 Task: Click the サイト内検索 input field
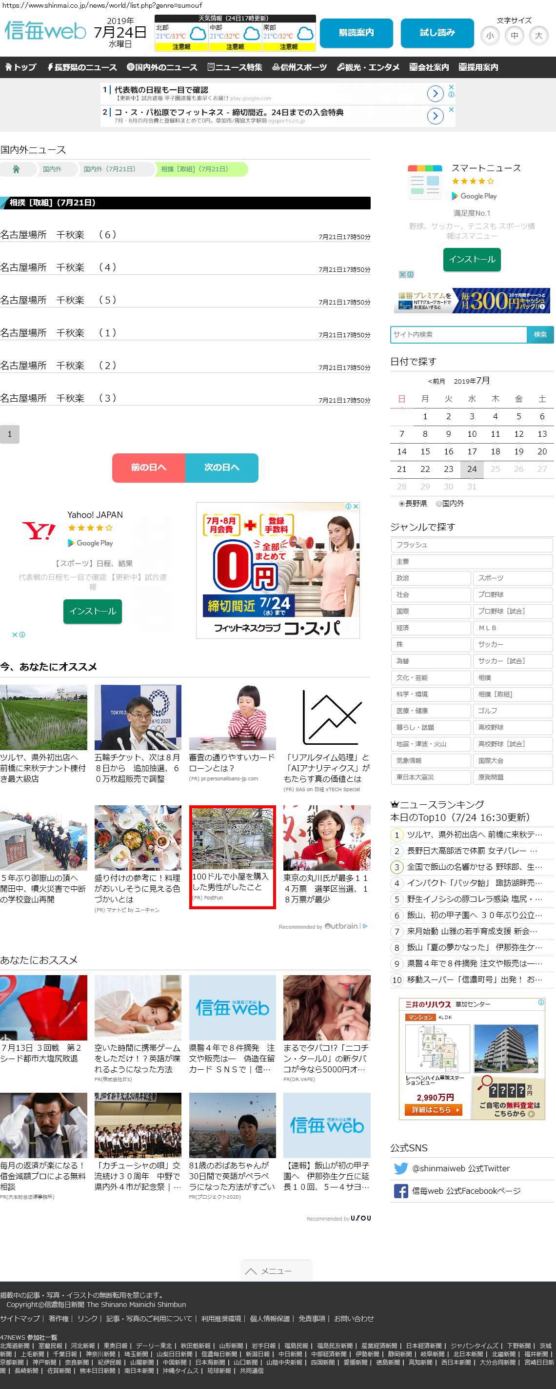click(x=458, y=334)
